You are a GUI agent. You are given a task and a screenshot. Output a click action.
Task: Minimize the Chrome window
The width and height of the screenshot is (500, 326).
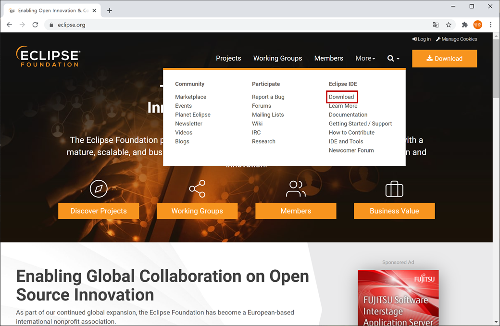[453, 6]
